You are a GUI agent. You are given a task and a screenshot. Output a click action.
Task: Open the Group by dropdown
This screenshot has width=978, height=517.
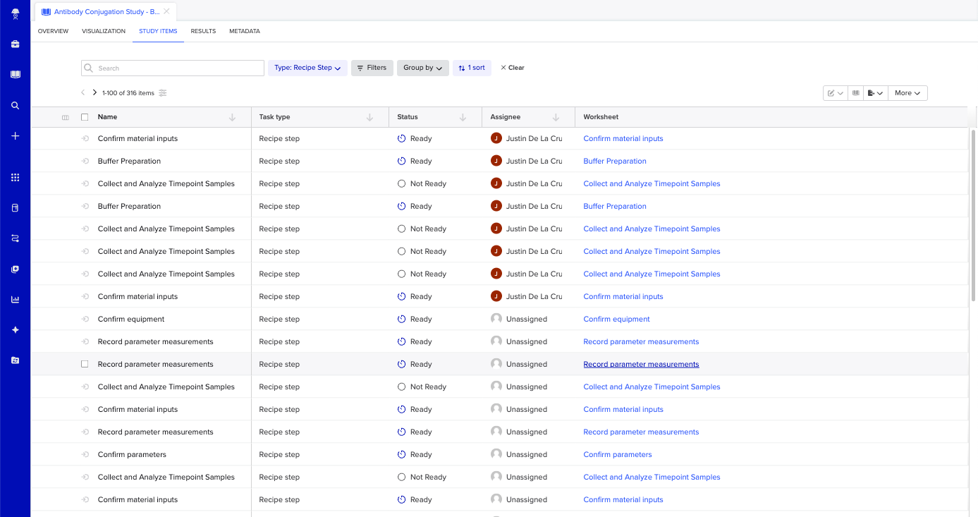(x=422, y=68)
